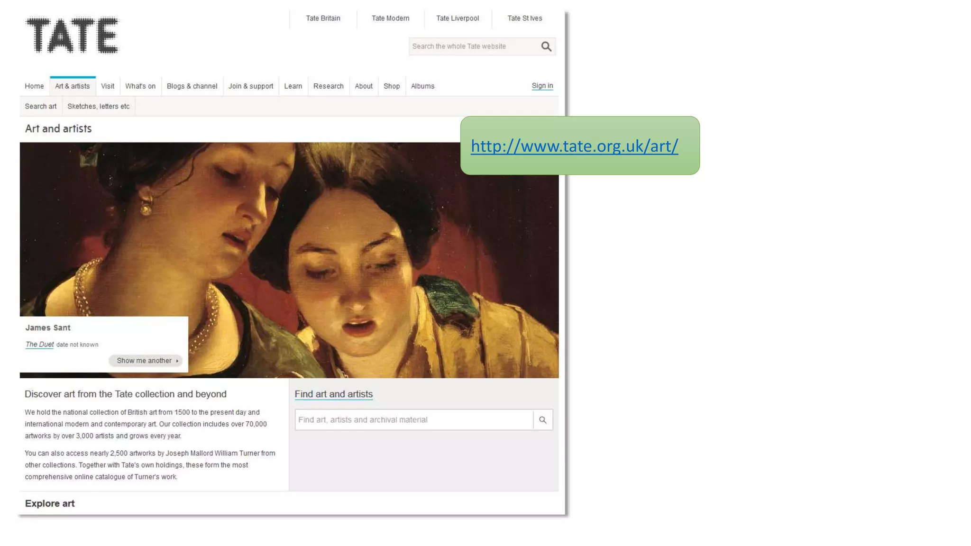
Task: Open the Tate Modern link
Action: (x=390, y=18)
